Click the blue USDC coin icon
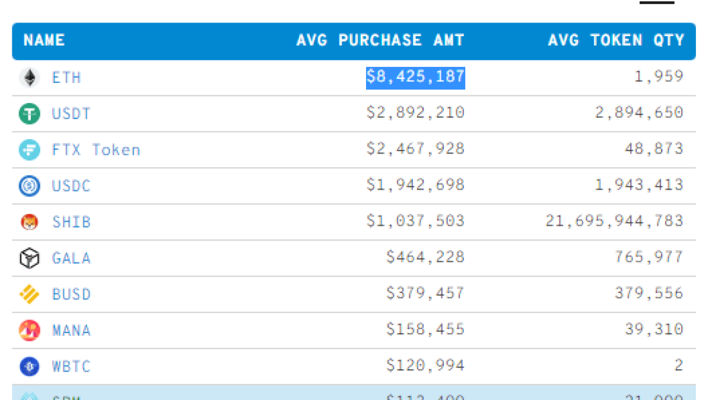 [29, 186]
